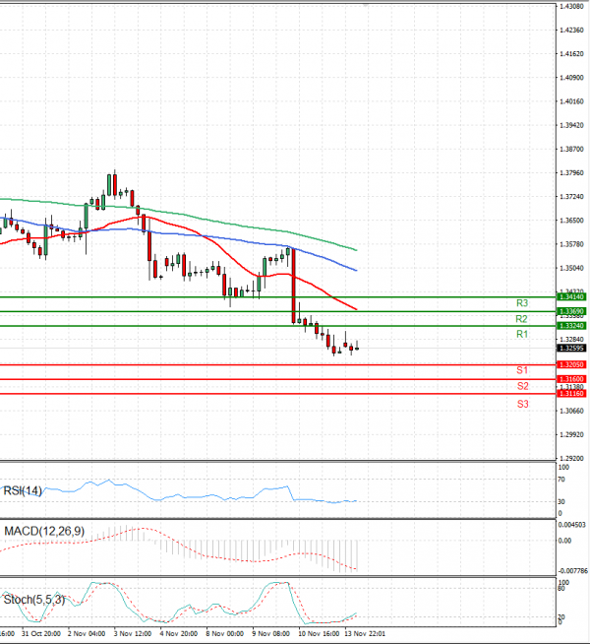Click the MACD(12,26,9) indicator label
Viewport: 590px width, 644px height.
pyautogui.click(x=44, y=531)
